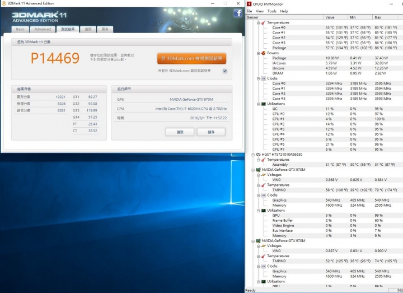Collapse the first GTX 970M Temperatures node
Screen dimensions: 403x293
258,185
